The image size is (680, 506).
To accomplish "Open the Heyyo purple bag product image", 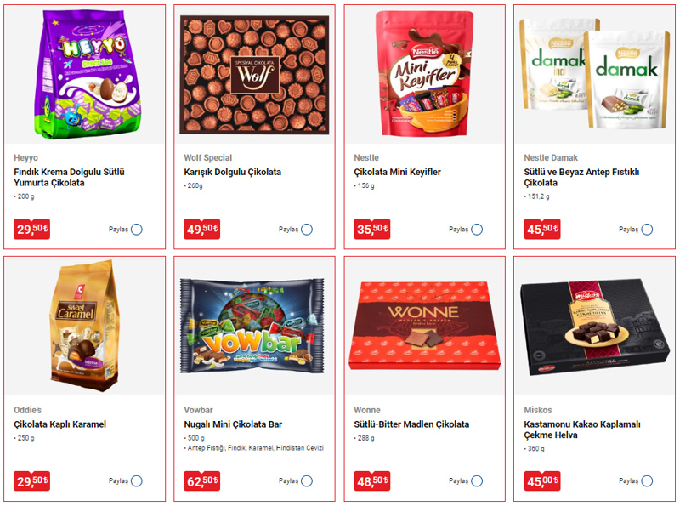I will [x=88, y=75].
